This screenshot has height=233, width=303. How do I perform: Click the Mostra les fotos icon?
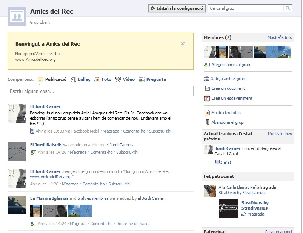tap(206, 113)
